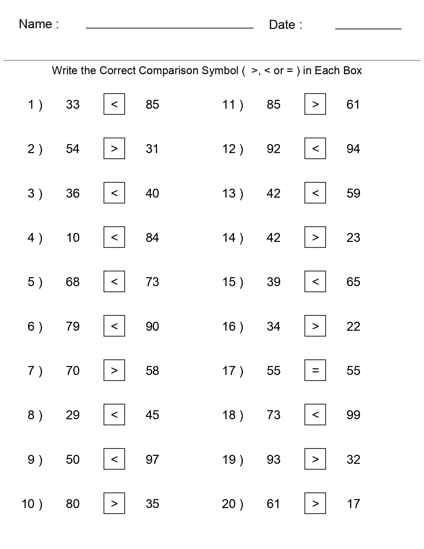Select the answer box for problem 1
Image resolution: width=424 pixels, height=549 pixels.
pos(114,104)
